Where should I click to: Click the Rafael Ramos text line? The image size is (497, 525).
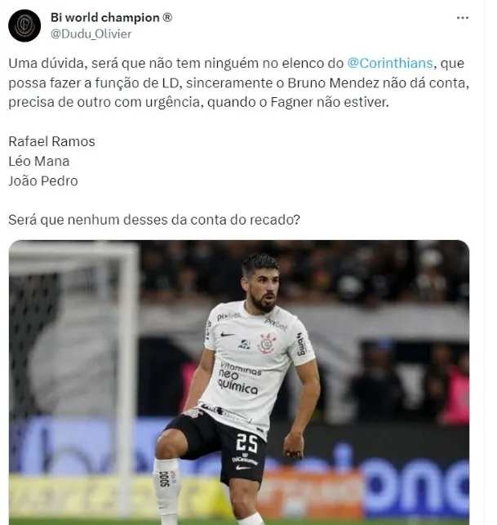(x=52, y=141)
